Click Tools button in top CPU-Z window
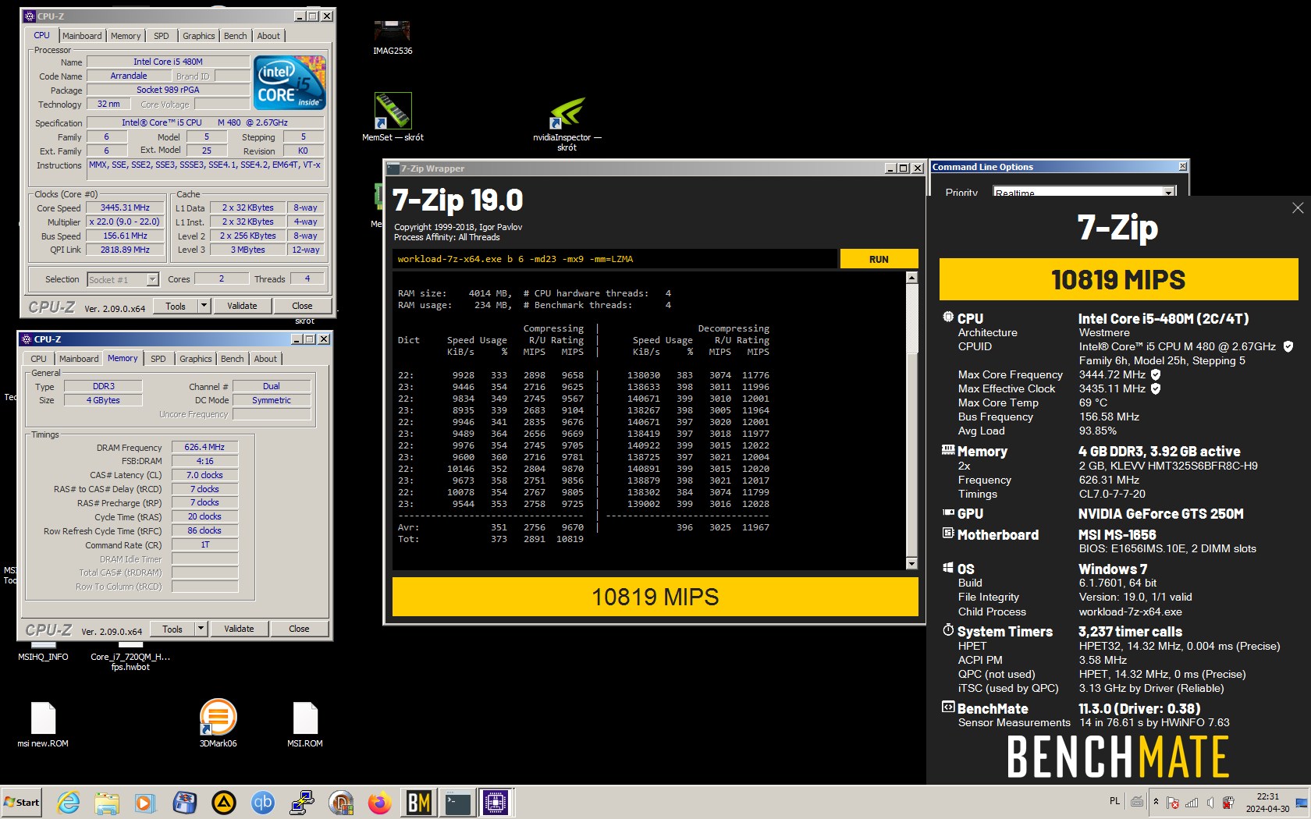The height and width of the screenshot is (819, 1311). 176,306
